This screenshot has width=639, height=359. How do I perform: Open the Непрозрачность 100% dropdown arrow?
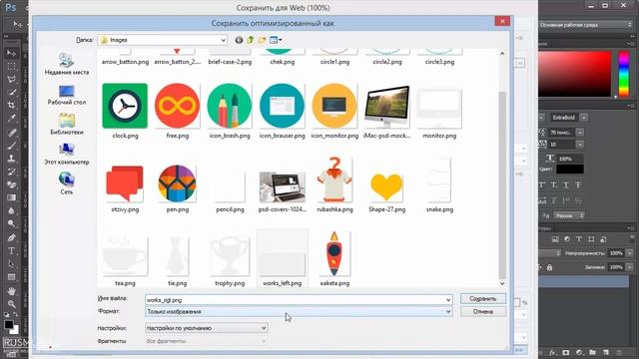pos(630,253)
